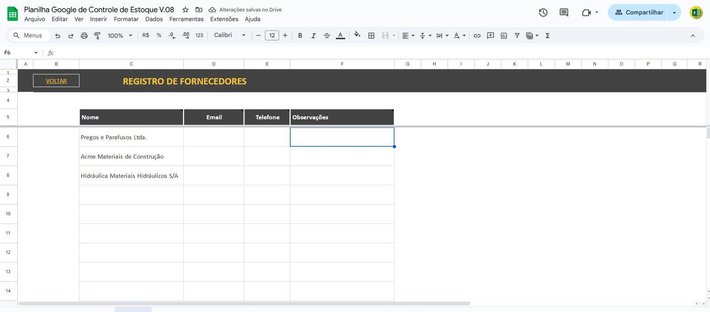Open the 123 number format dropdown

(x=199, y=35)
